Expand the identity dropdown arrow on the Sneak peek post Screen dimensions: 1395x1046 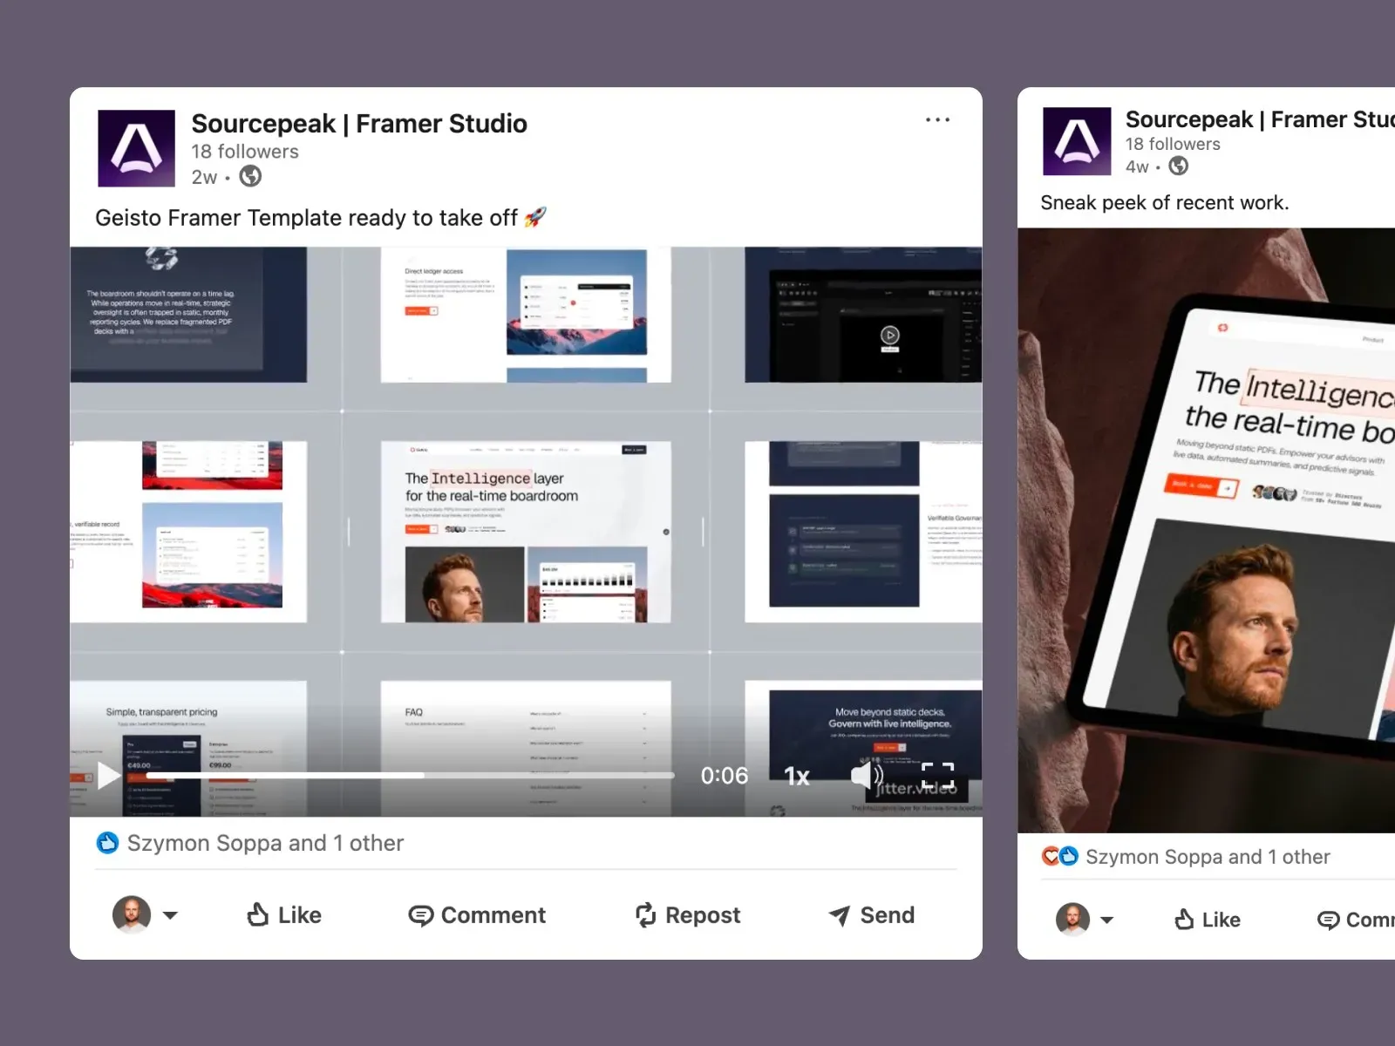click(x=1106, y=920)
